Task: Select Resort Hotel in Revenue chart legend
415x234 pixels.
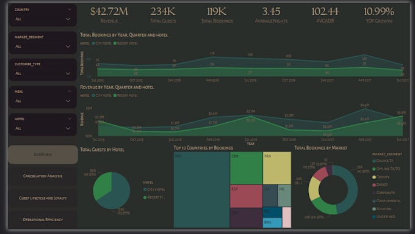Action: pos(126,95)
